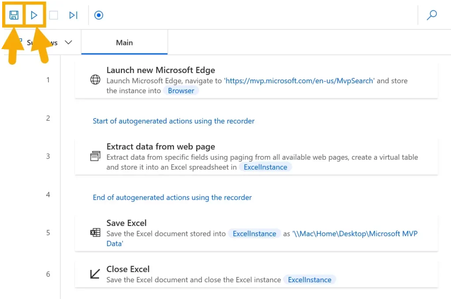Screen dimensions: 451x299
Task: Click the arrow icon beside Close Excel
Action: [95, 274]
